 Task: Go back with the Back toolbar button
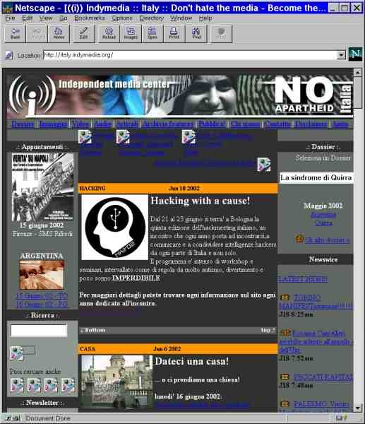(15, 33)
